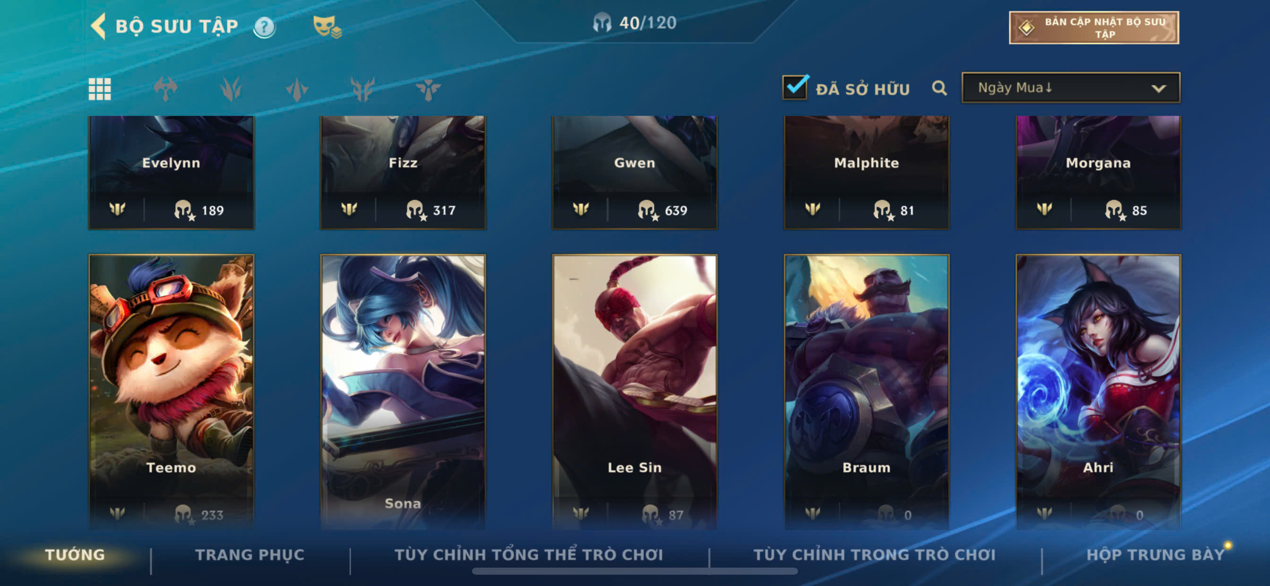Go back using the Bộ Sưu Tập arrow
This screenshot has height=586, width=1270.
tap(99, 26)
